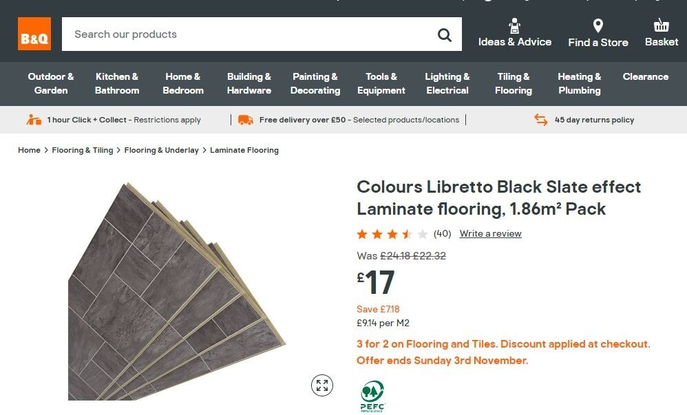Select the Clearance menu item
The width and height of the screenshot is (687, 415).
[645, 76]
